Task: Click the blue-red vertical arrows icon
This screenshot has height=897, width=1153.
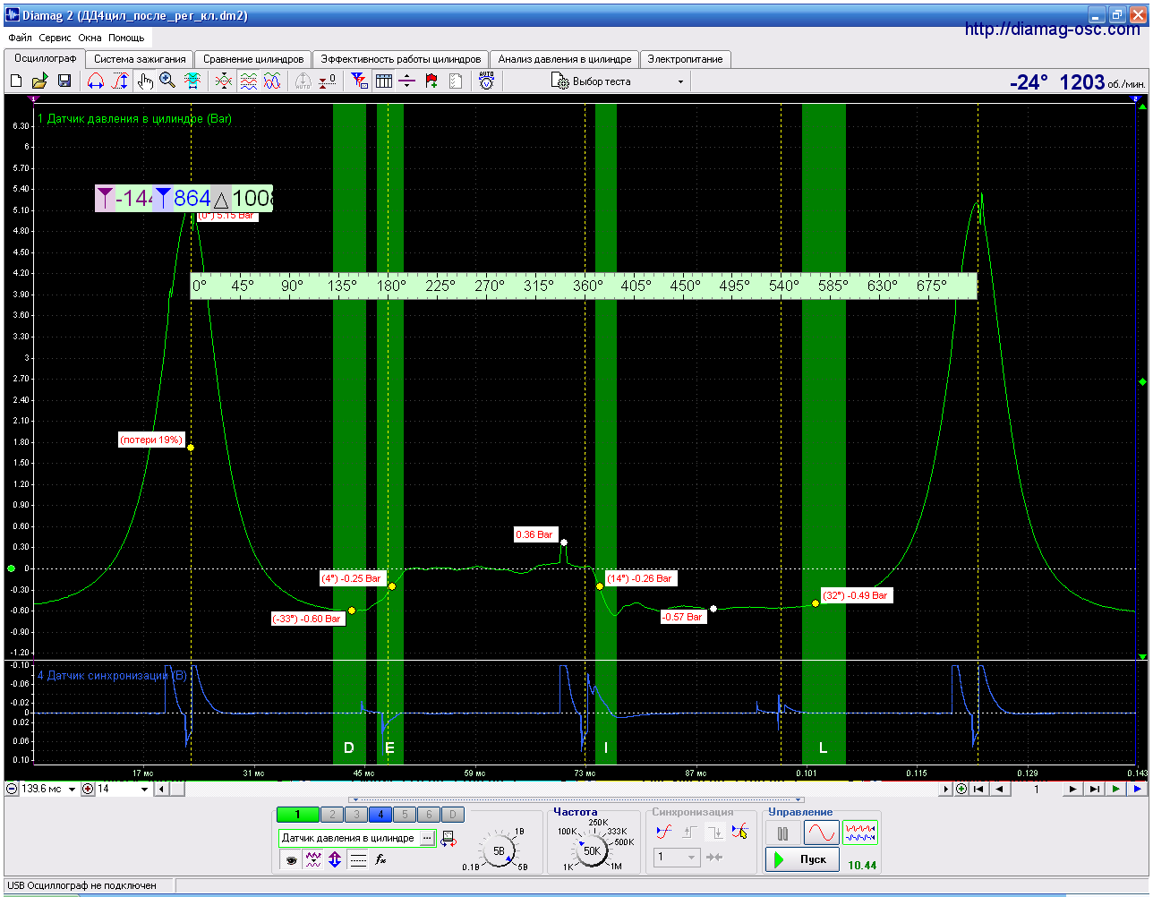Action: pyautogui.click(x=335, y=860)
